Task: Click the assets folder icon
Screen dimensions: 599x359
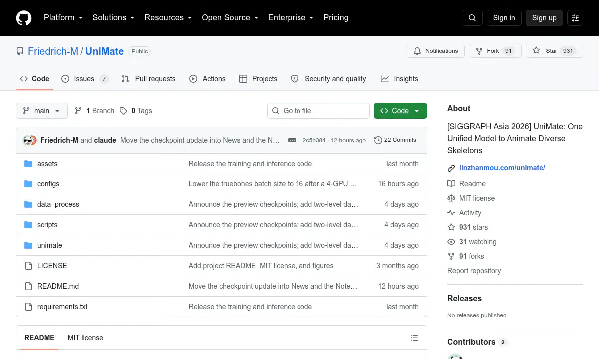Action: pos(28,164)
